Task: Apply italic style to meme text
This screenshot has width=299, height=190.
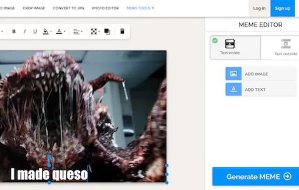Action: tap(24, 32)
